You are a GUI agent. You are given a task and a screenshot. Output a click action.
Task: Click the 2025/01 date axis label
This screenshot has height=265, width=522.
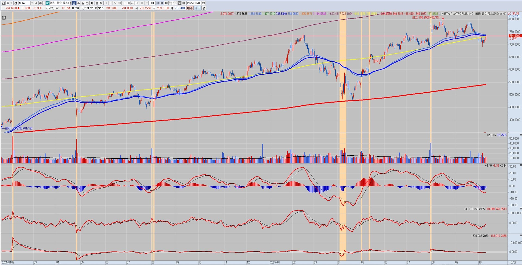click(x=275, y=263)
